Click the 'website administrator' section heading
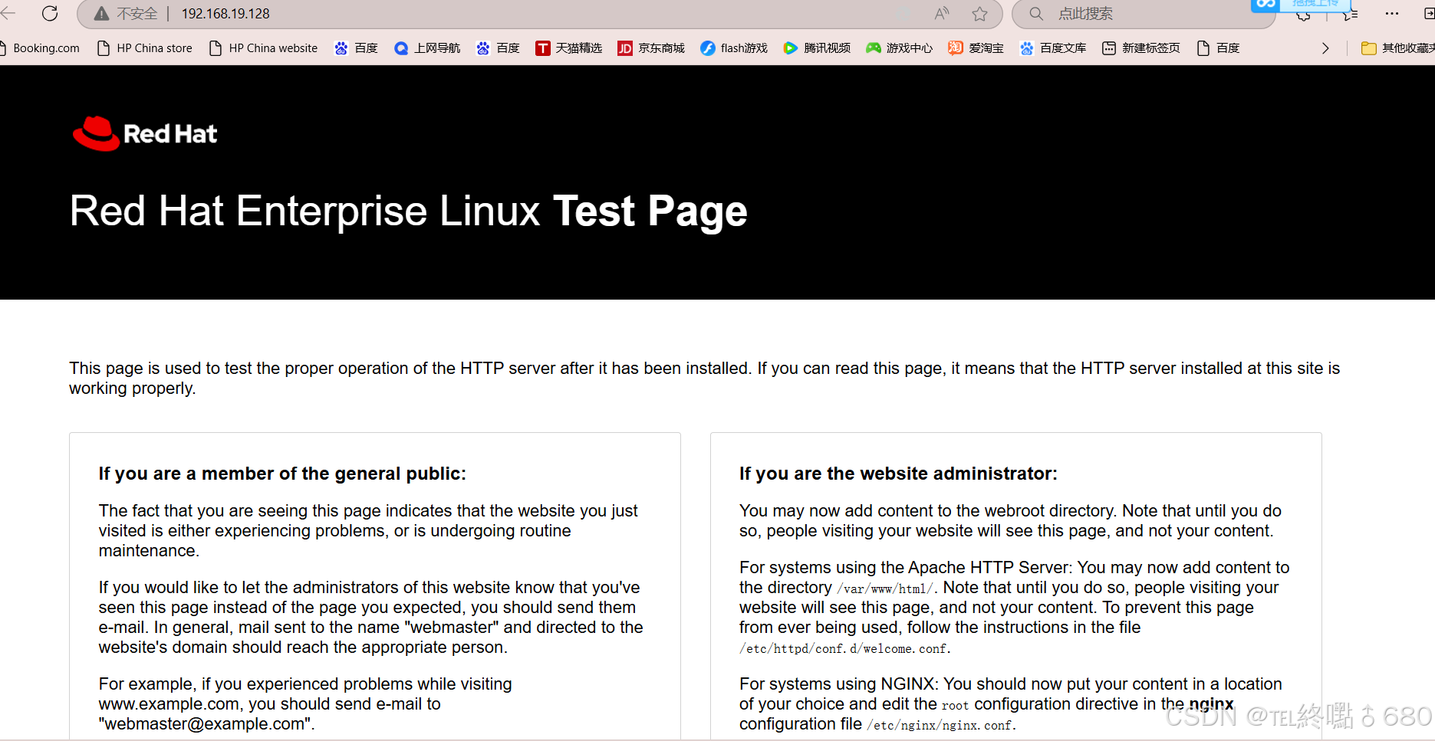 pos(898,474)
